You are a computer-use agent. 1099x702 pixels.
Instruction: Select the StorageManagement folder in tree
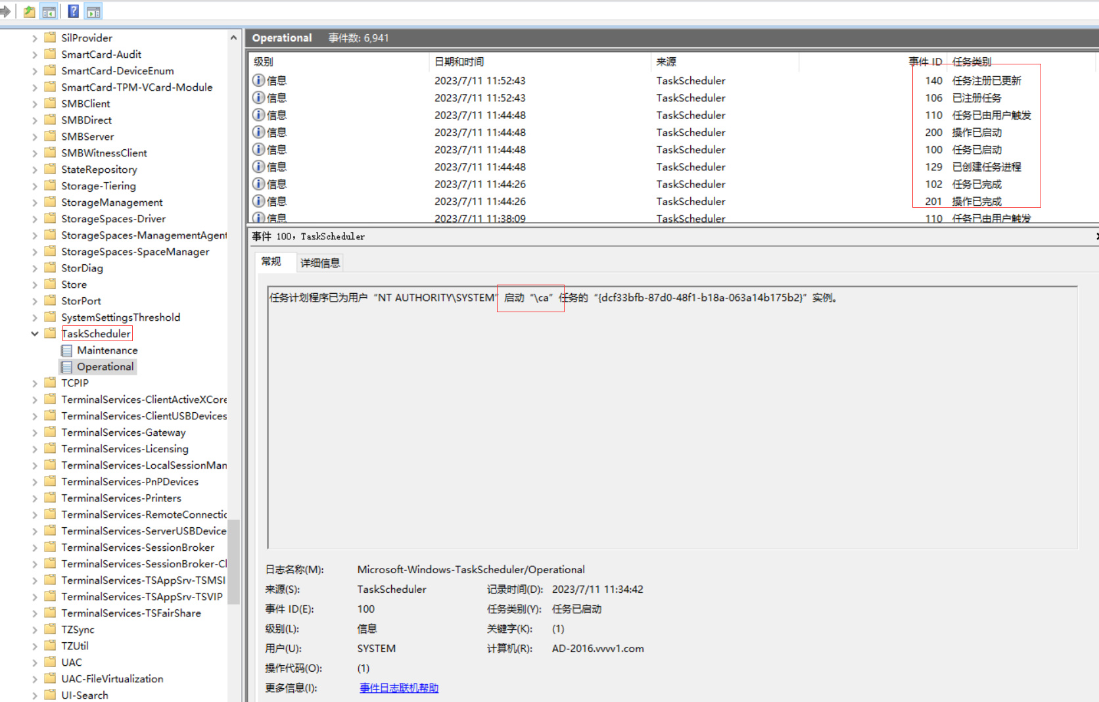coord(112,202)
